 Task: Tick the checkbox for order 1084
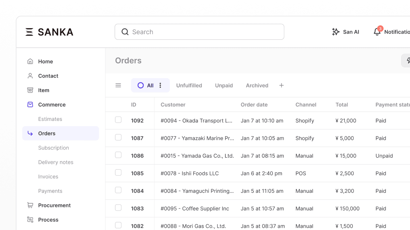(118, 190)
